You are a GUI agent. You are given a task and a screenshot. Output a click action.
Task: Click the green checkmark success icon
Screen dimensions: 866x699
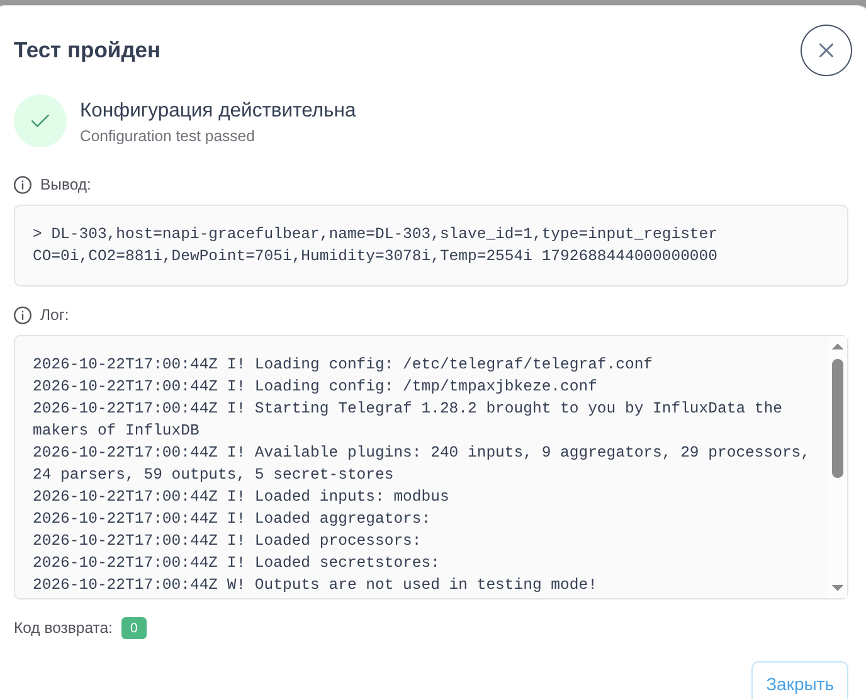tap(40, 121)
